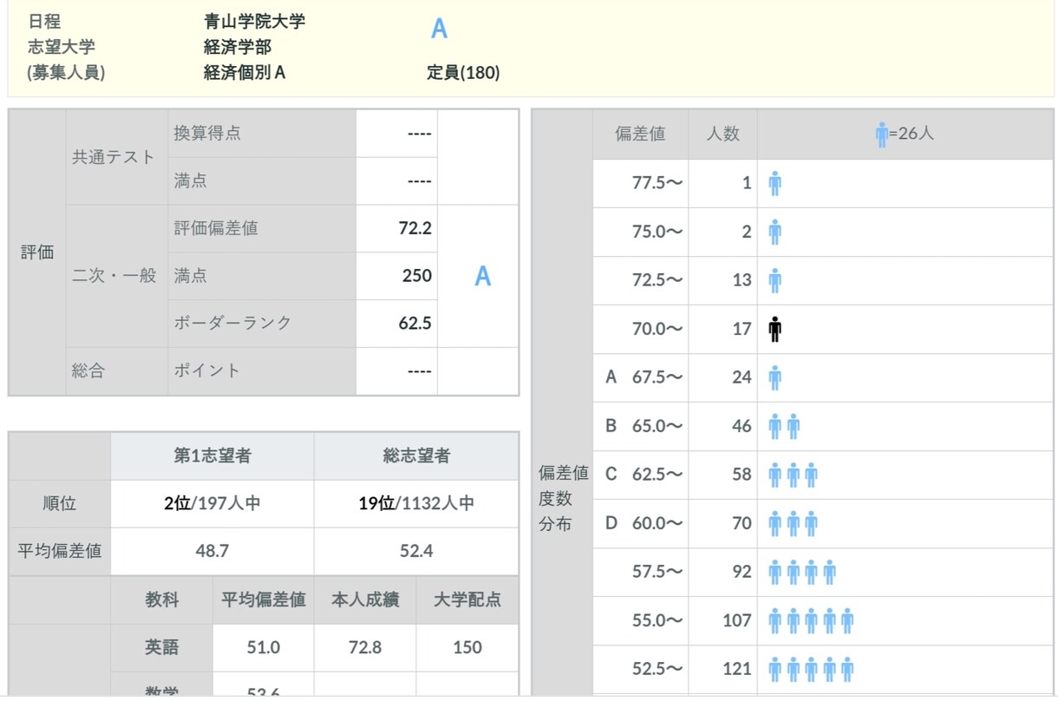The width and height of the screenshot is (1058, 701).
Task: Click the black person icon in 70.0 row
Action: 775,330
